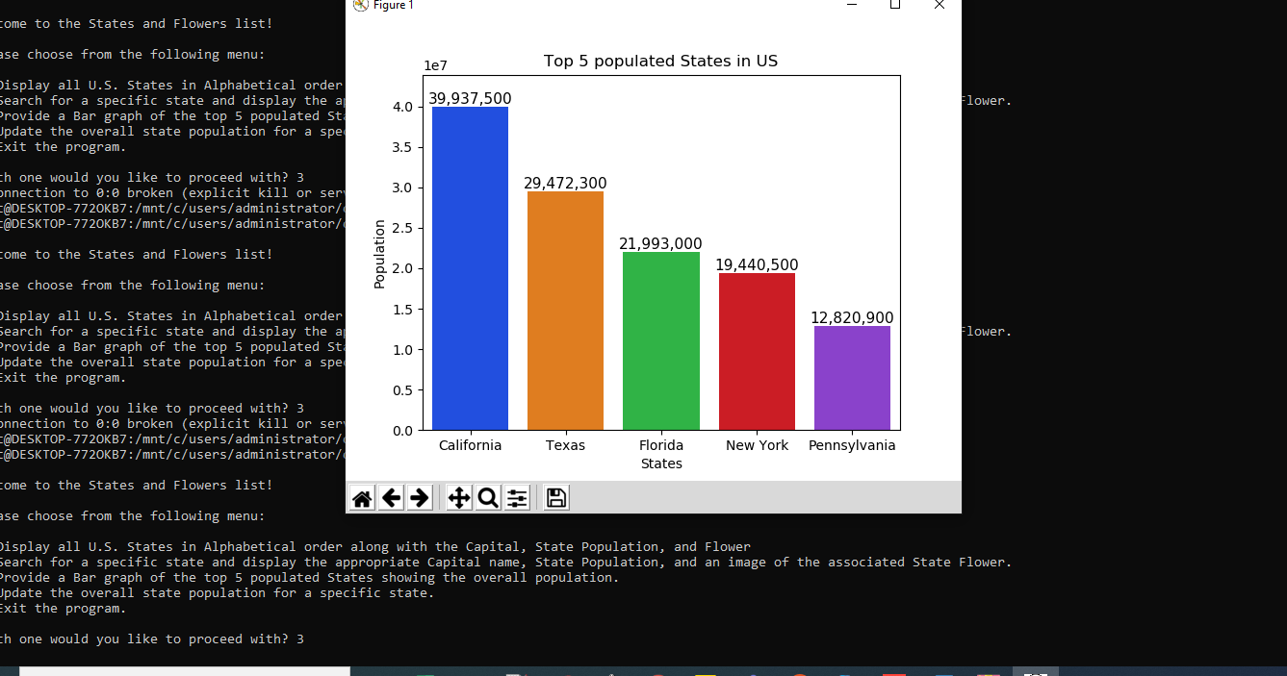Click the States x-axis label
This screenshot has height=676, width=1287.
(x=661, y=463)
